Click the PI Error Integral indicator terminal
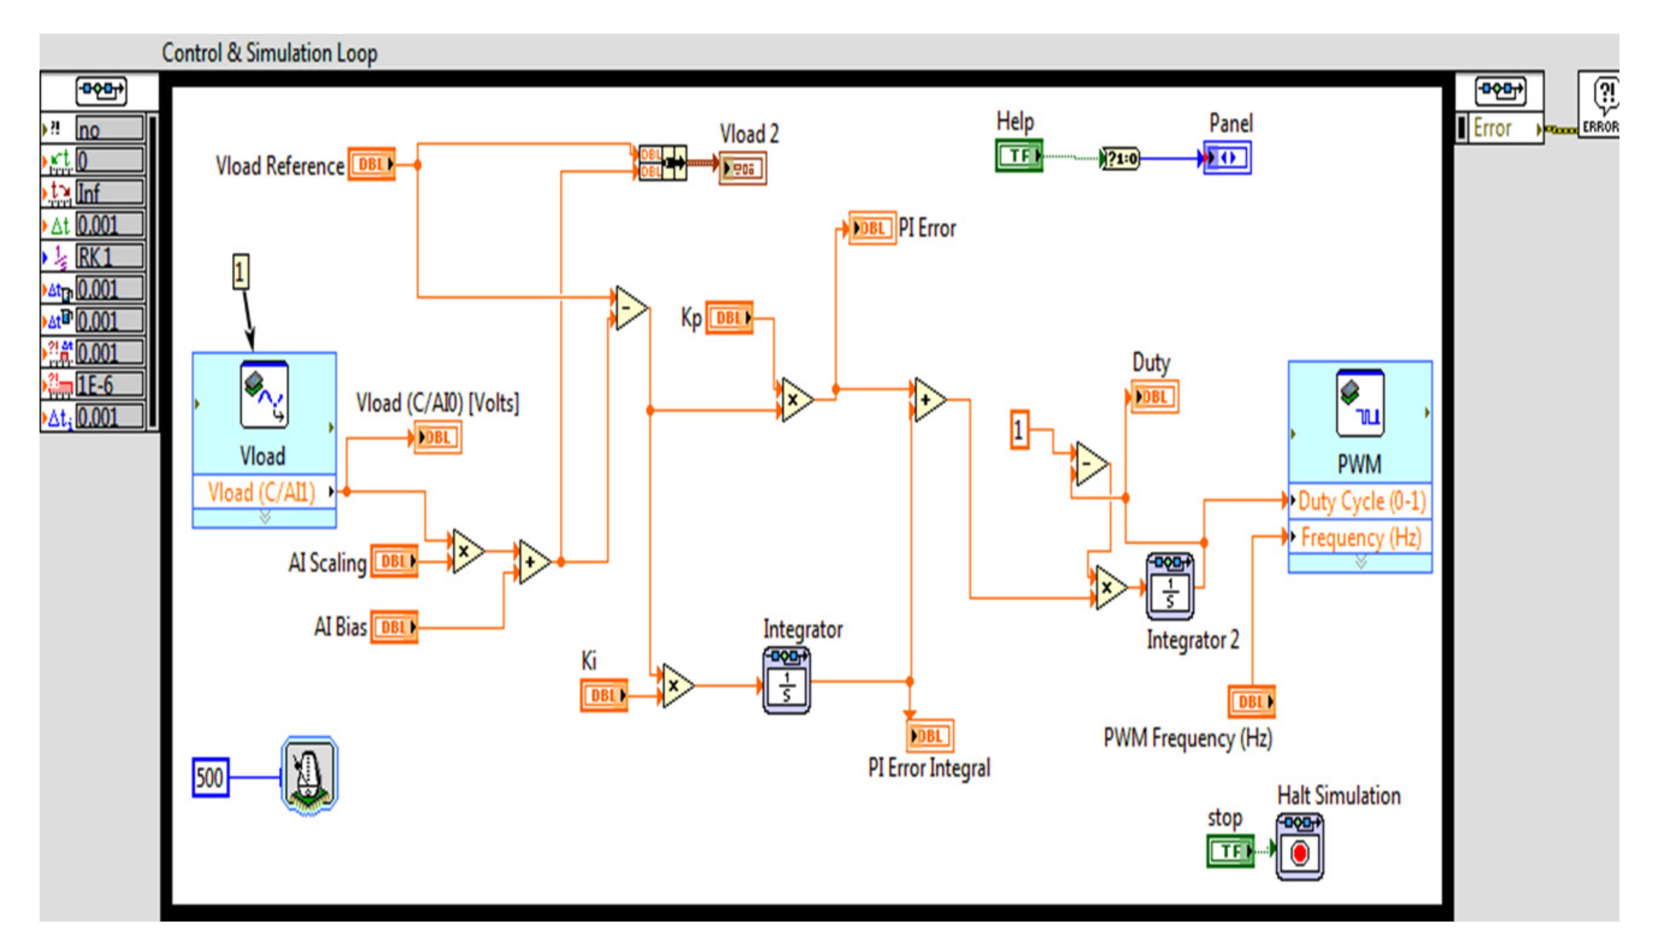 click(930, 736)
